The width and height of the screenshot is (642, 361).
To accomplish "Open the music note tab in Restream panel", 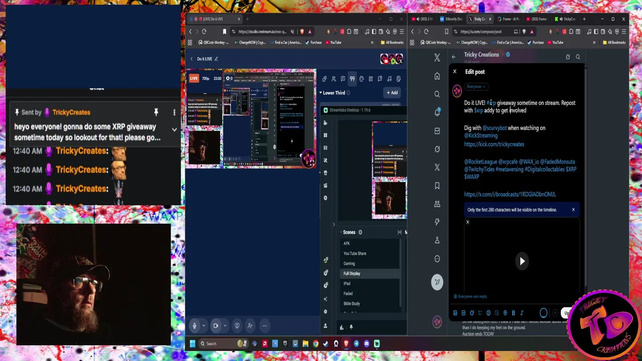I will [389, 79].
